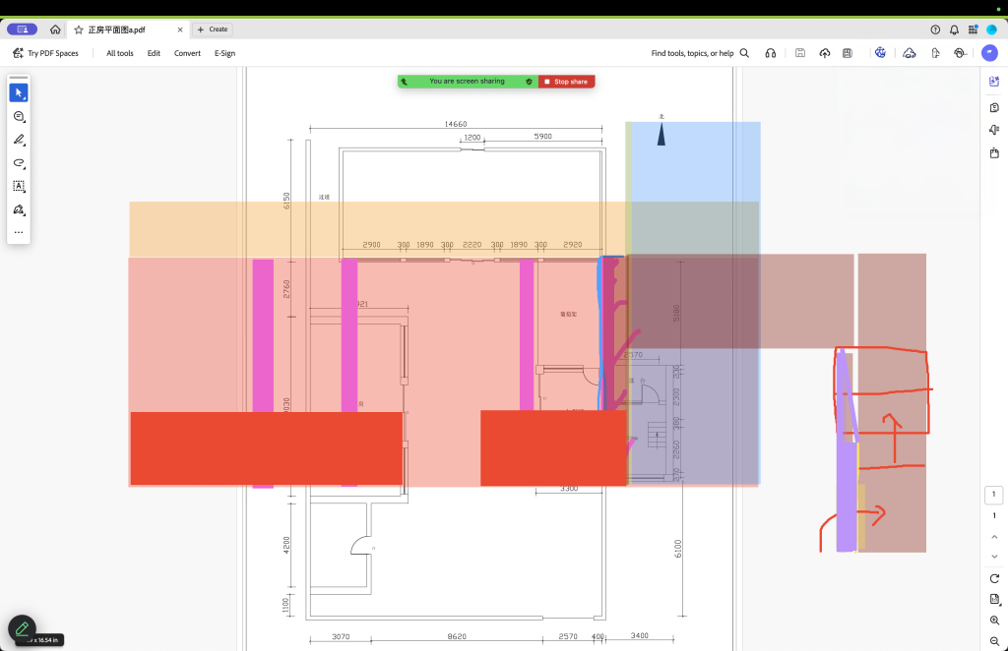
Task: Open the All tools menu
Action: pos(120,53)
